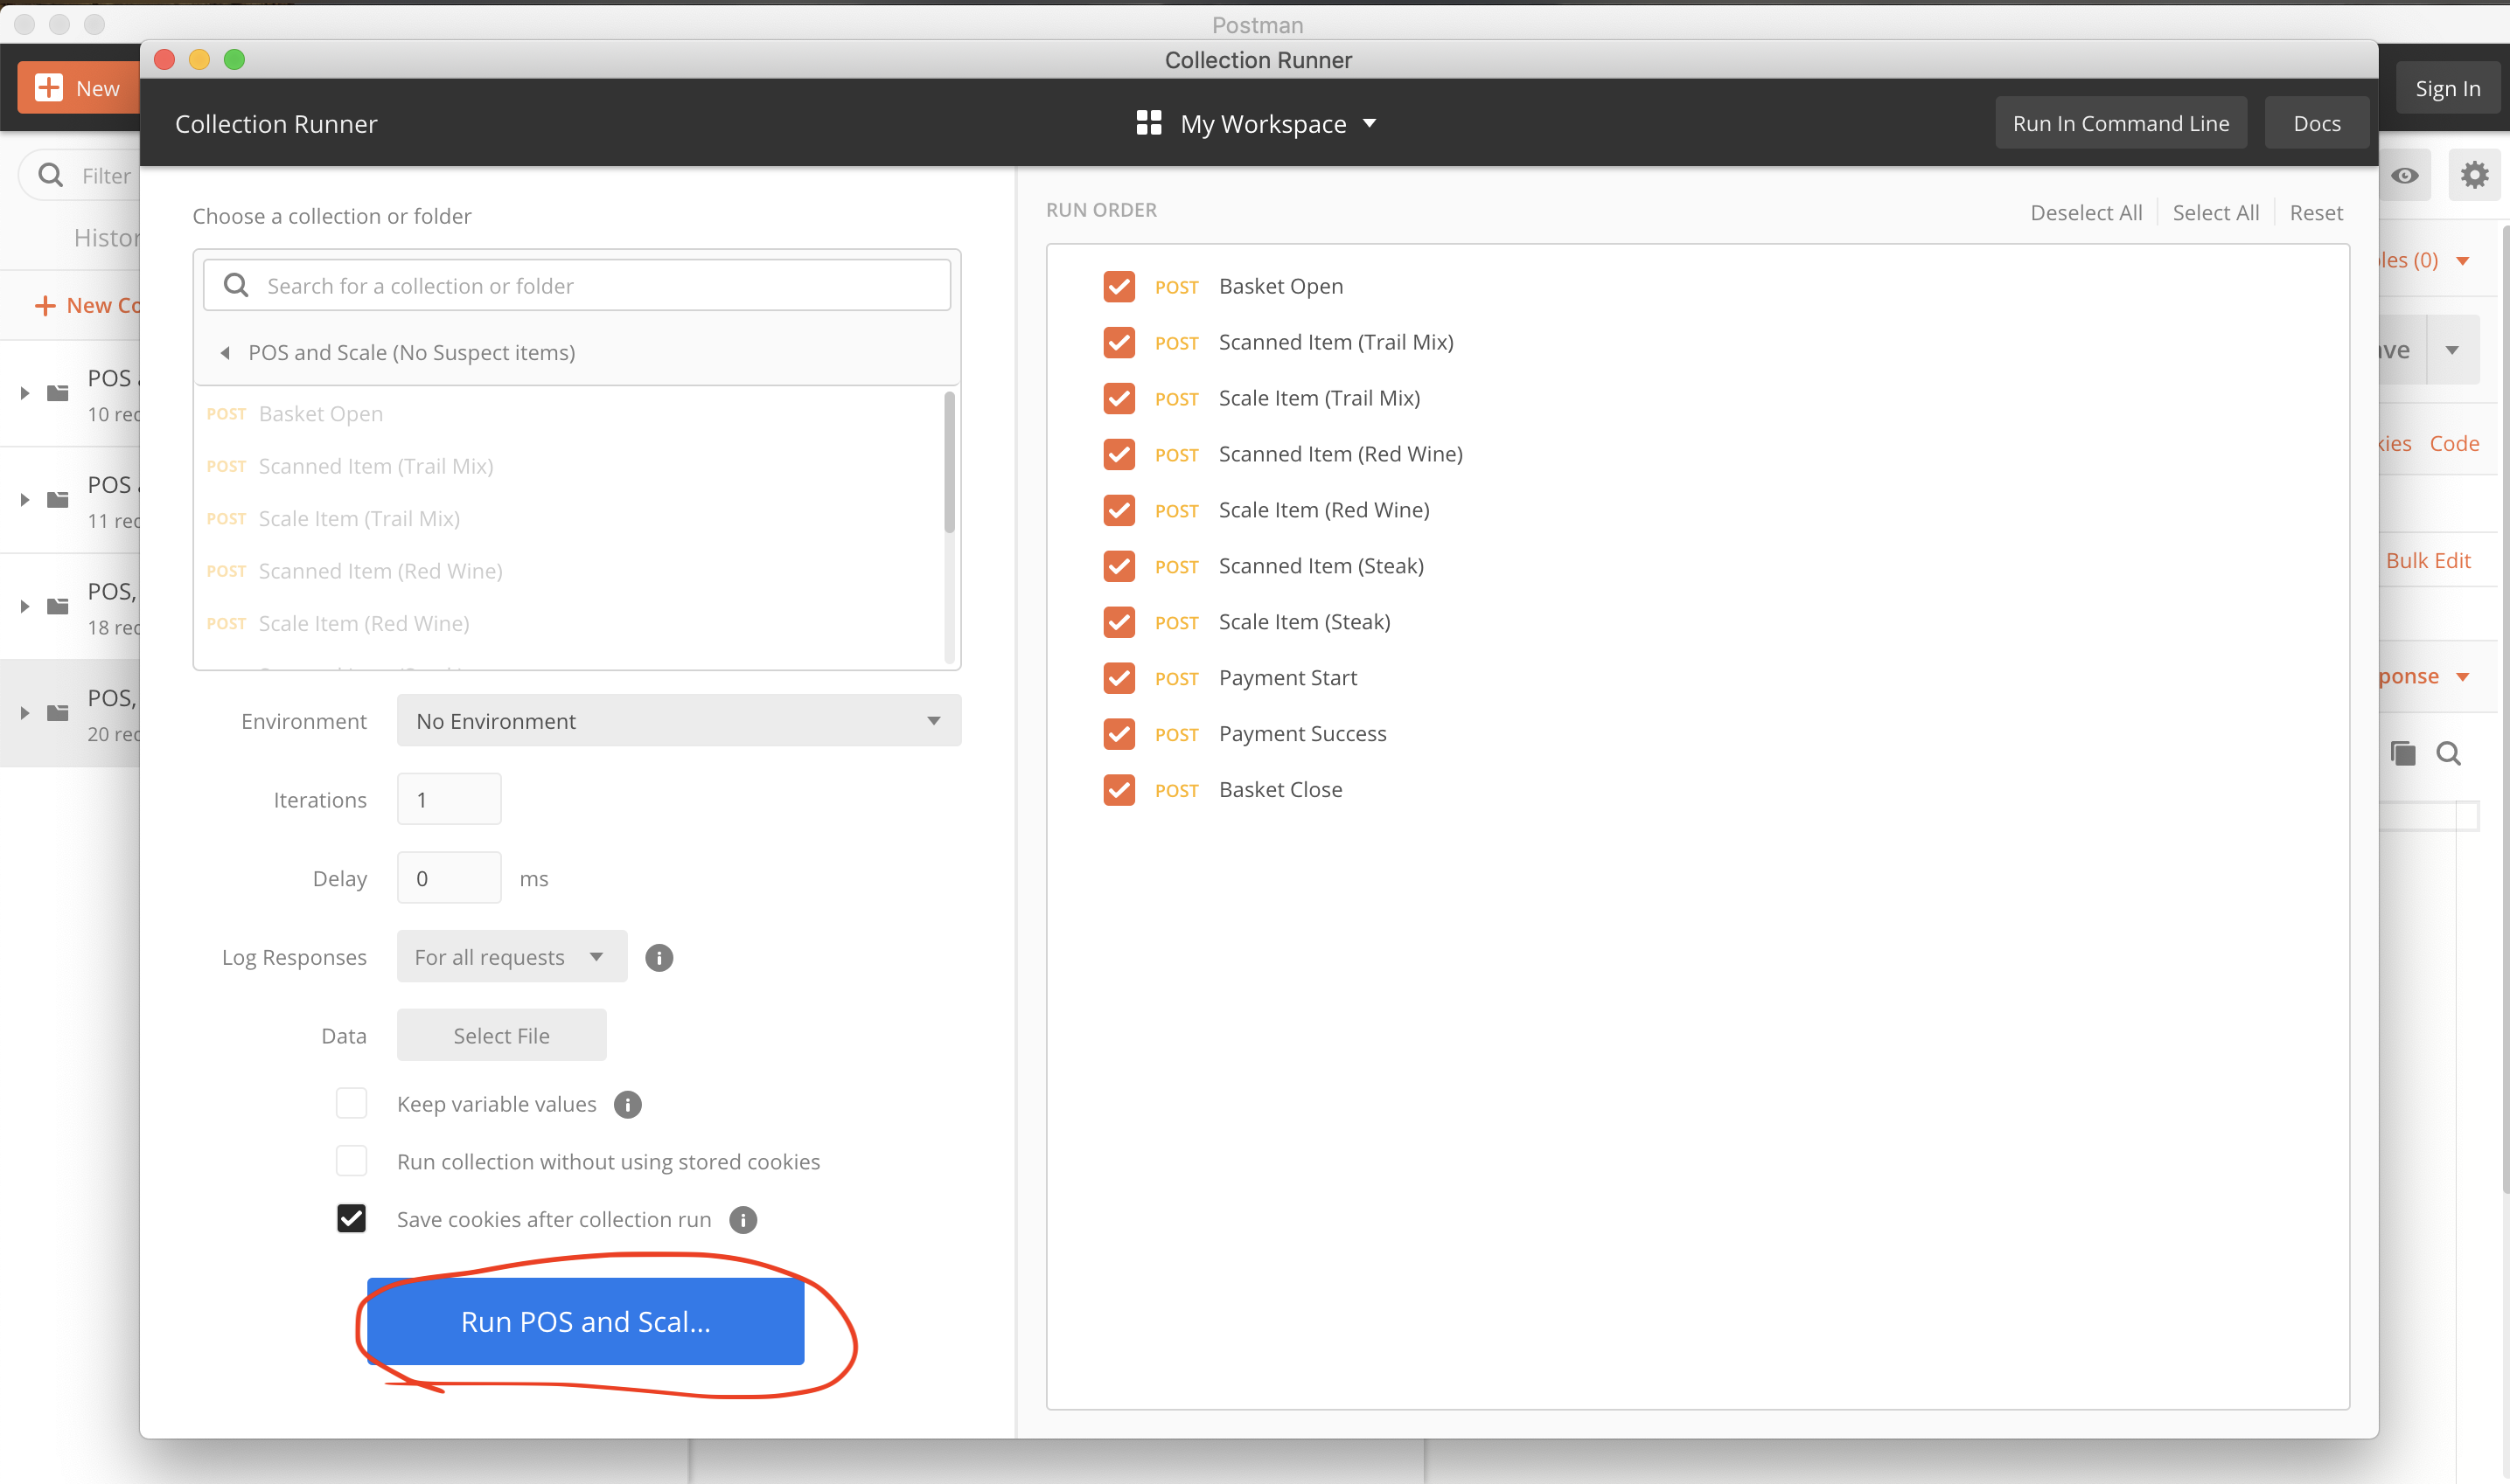This screenshot has width=2510, height=1484.
Task: Click the search icon in sidebar
Action: (x=48, y=175)
